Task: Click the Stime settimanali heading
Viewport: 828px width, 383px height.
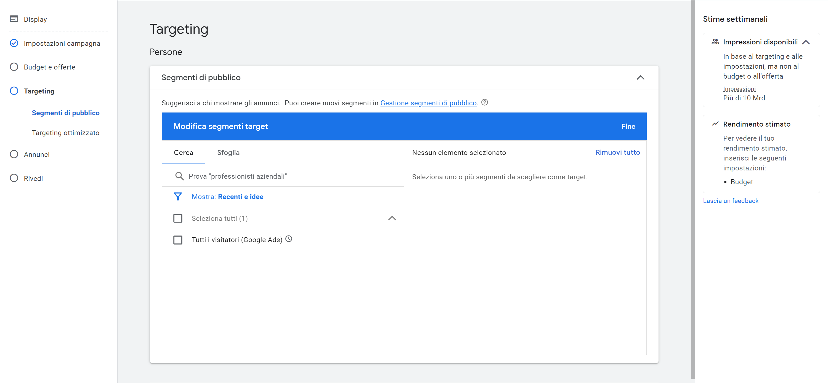Action: click(x=735, y=19)
